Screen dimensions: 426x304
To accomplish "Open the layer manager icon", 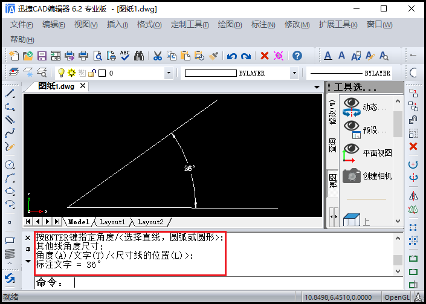I will (x=14, y=73).
